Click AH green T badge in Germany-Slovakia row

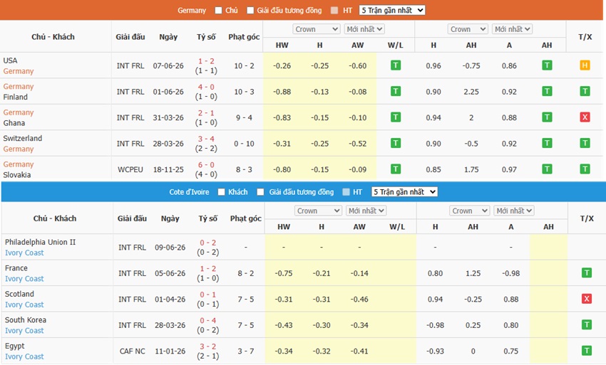click(547, 169)
